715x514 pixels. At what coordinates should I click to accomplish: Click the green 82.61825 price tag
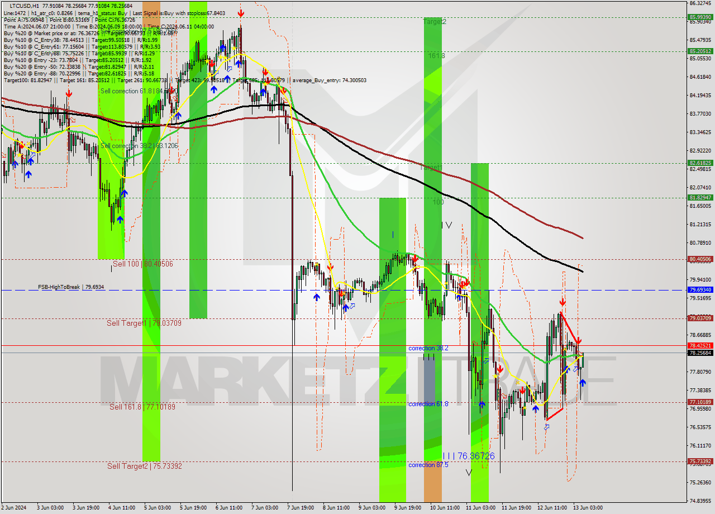(x=700, y=163)
